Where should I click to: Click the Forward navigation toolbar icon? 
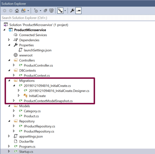[x=11, y=11]
